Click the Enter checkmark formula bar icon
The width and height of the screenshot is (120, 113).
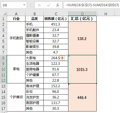click(x=49, y=5)
